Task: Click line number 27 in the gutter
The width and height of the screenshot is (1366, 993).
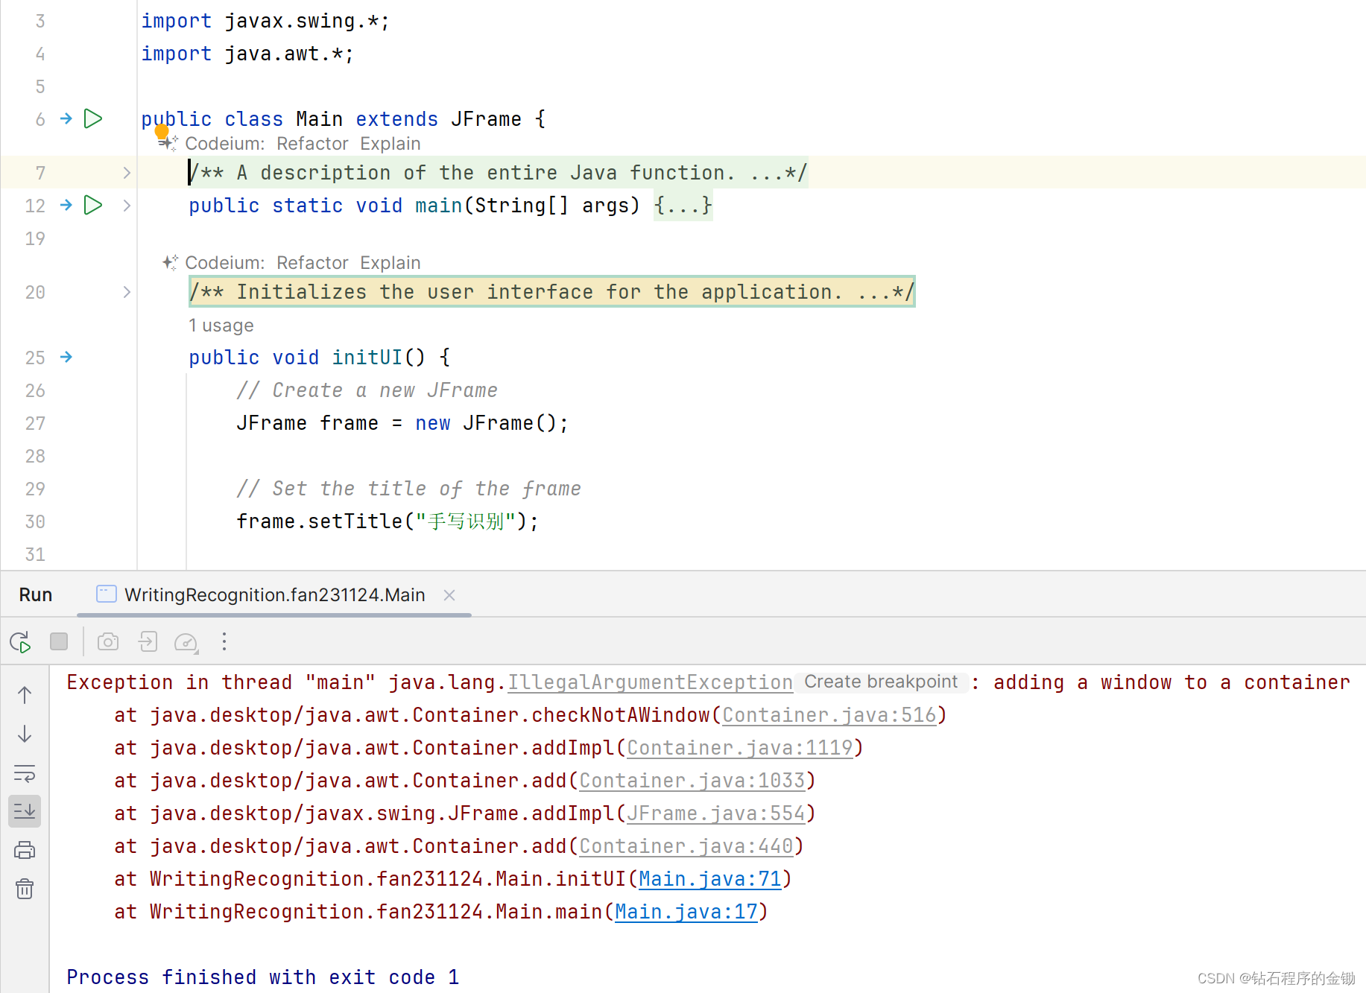Action: pos(35,423)
